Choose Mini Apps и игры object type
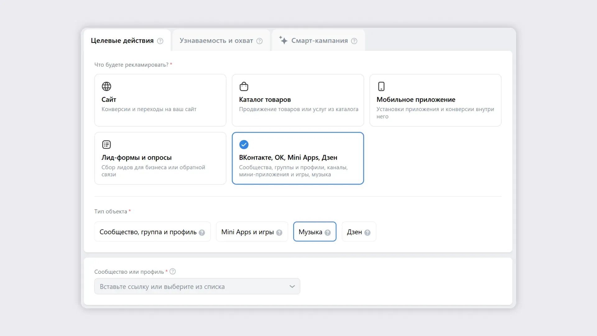Viewport: 597px width, 336px height. 247,232
